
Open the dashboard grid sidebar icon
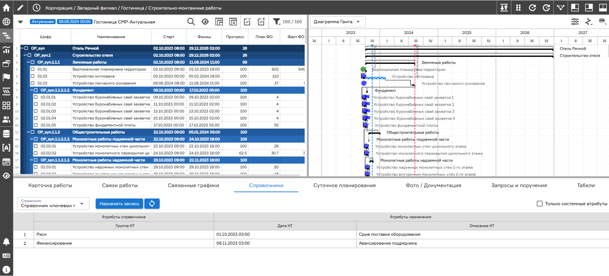[6, 105]
